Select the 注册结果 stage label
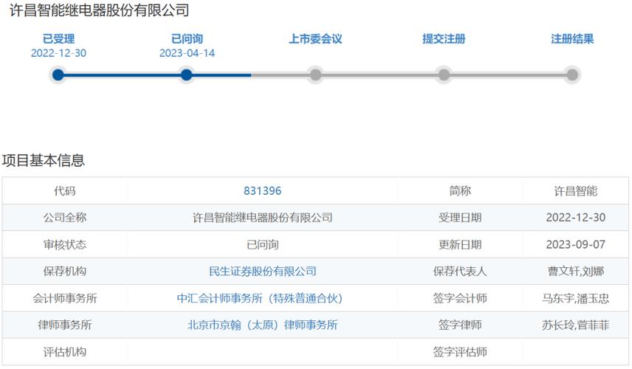632x369 pixels. tap(572, 39)
